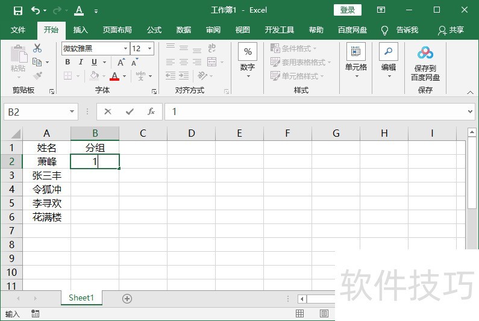
Task: Toggle Align Left for cell text
Action: pyautogui.click(x=171, y=62)
